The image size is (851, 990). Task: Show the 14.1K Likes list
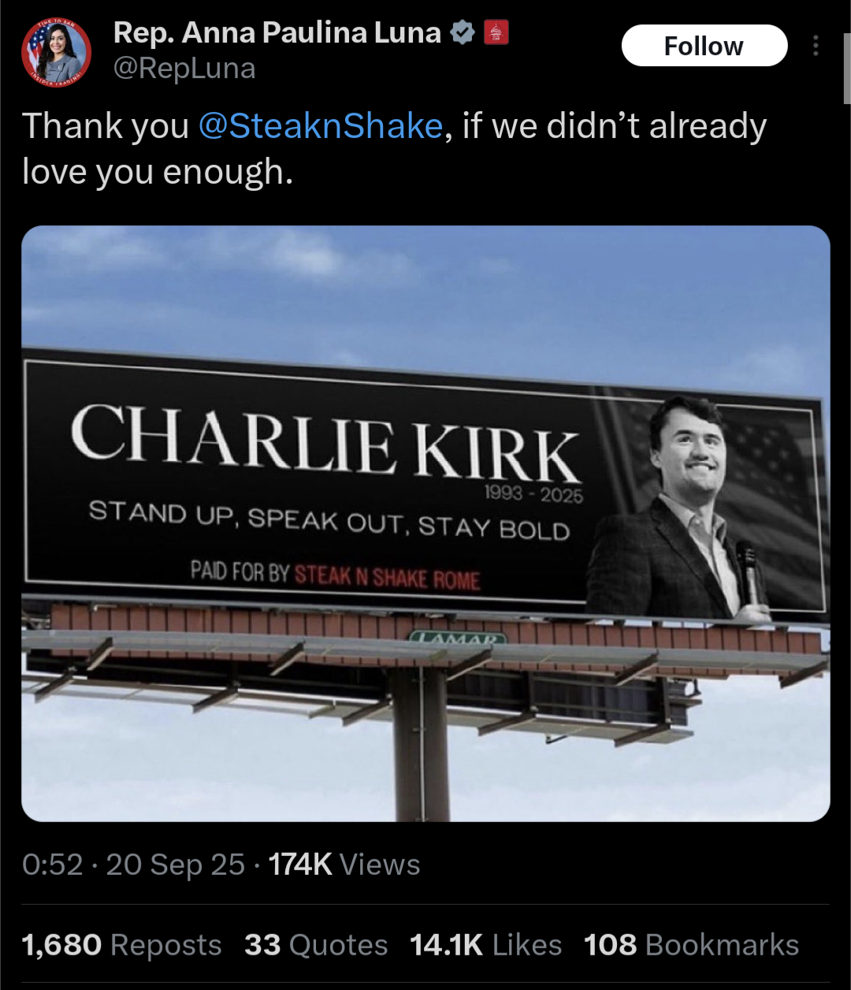(486, 944)
